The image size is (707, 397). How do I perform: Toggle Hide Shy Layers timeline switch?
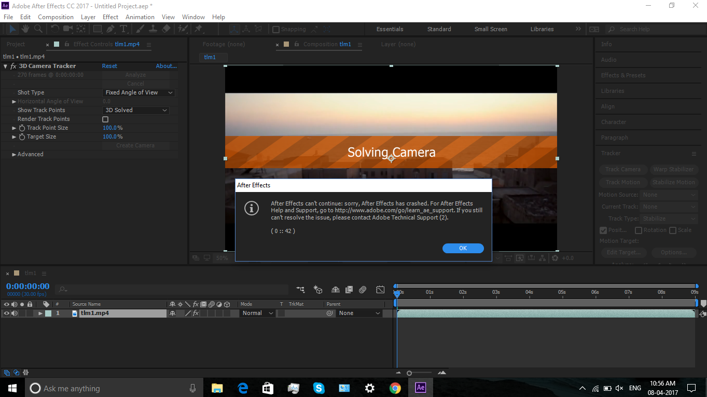click(x=336, y=290)
